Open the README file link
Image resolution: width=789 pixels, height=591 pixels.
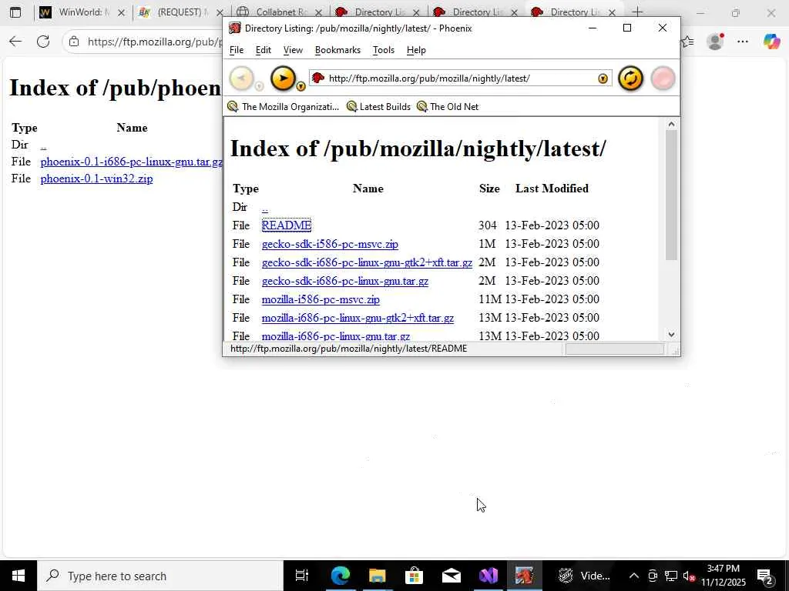coord(287,225)
